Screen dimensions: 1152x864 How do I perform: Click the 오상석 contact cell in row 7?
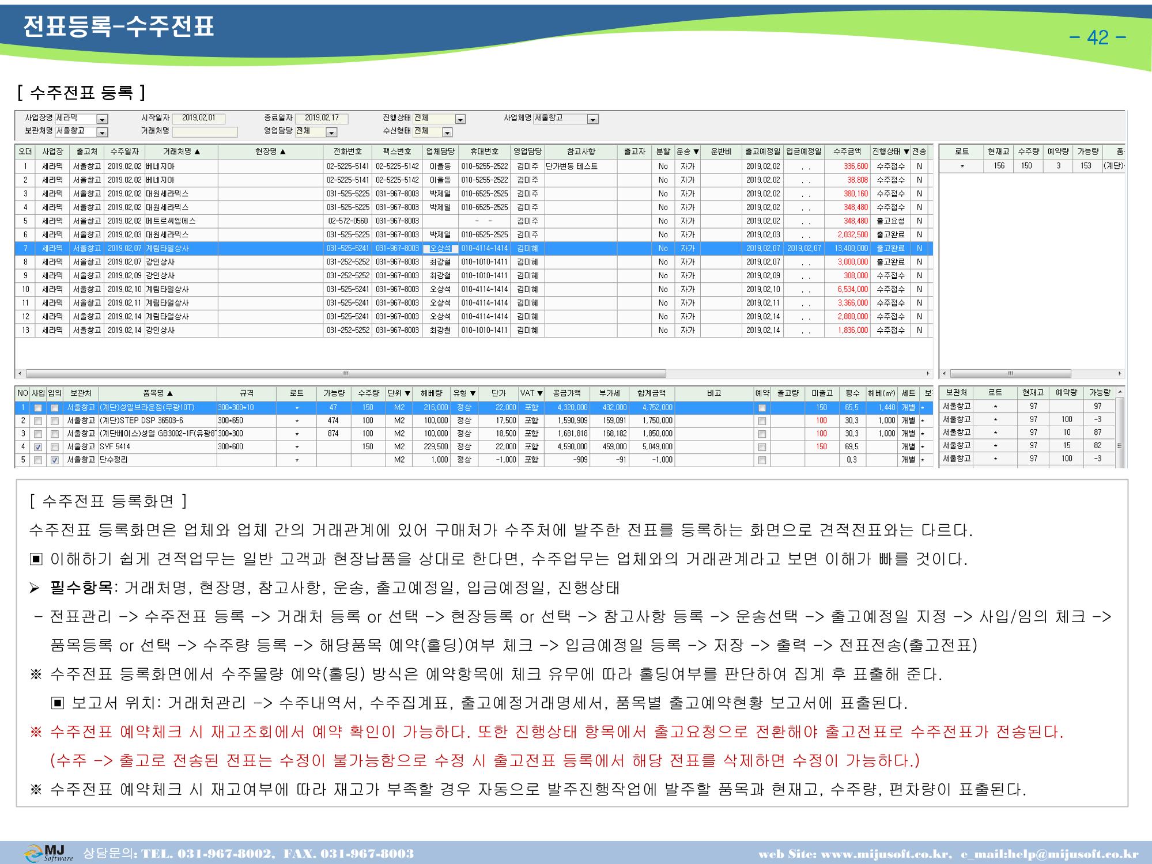pos(440,249)
